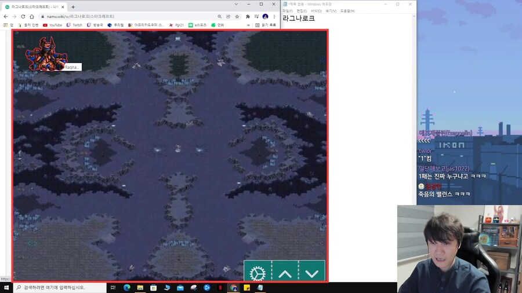Open Notepad 편집(E) menu
Screen dimensions: 522x293
point(302,11)
